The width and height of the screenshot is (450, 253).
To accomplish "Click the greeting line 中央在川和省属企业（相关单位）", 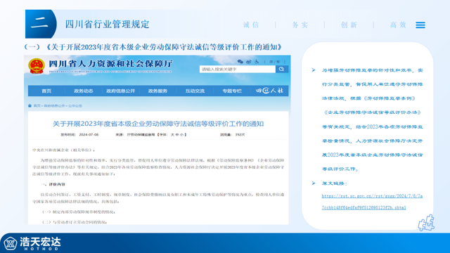I will coord(63,150).
